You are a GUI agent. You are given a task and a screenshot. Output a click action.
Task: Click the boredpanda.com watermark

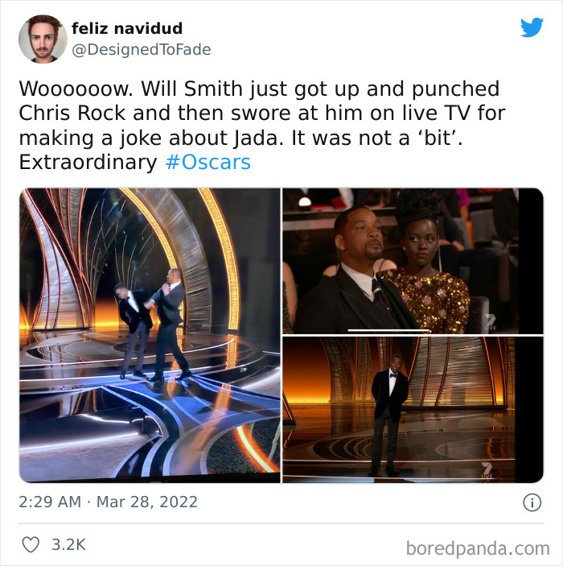click(478, 548)
